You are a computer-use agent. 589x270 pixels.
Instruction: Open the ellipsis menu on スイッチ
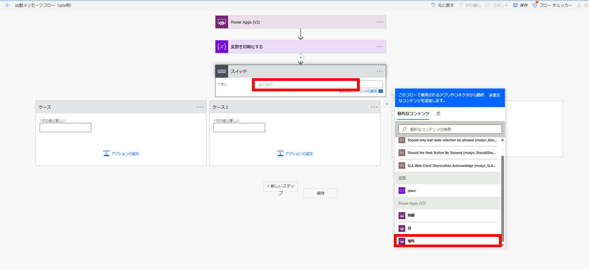coord(380,71)
